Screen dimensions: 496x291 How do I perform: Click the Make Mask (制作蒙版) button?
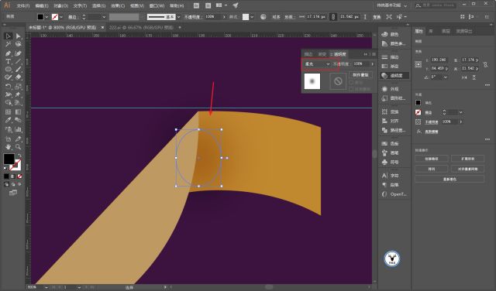click(x=360, y=75)
